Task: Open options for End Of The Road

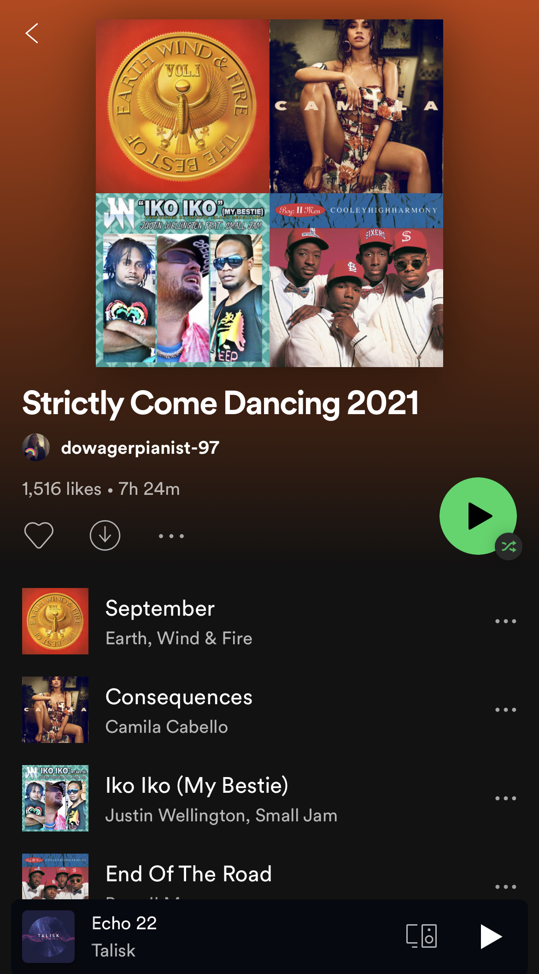Action: [x=505, y=886]
